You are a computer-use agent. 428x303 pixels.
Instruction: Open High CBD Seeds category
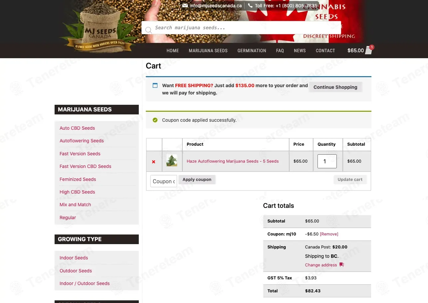tap(77, 192)
